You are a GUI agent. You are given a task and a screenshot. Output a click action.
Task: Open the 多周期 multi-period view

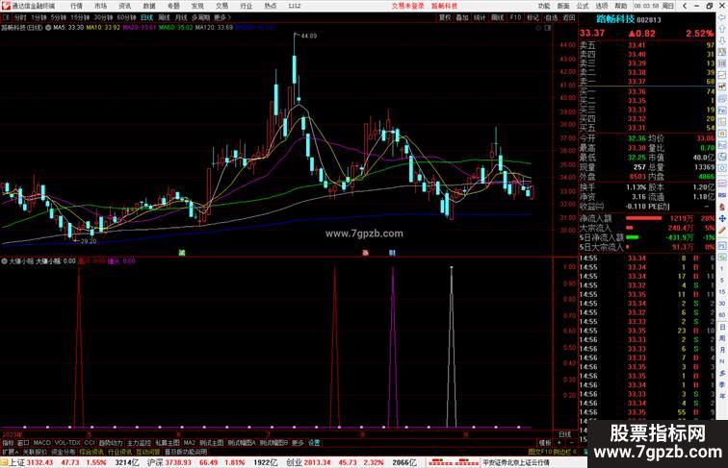(200, 17)
